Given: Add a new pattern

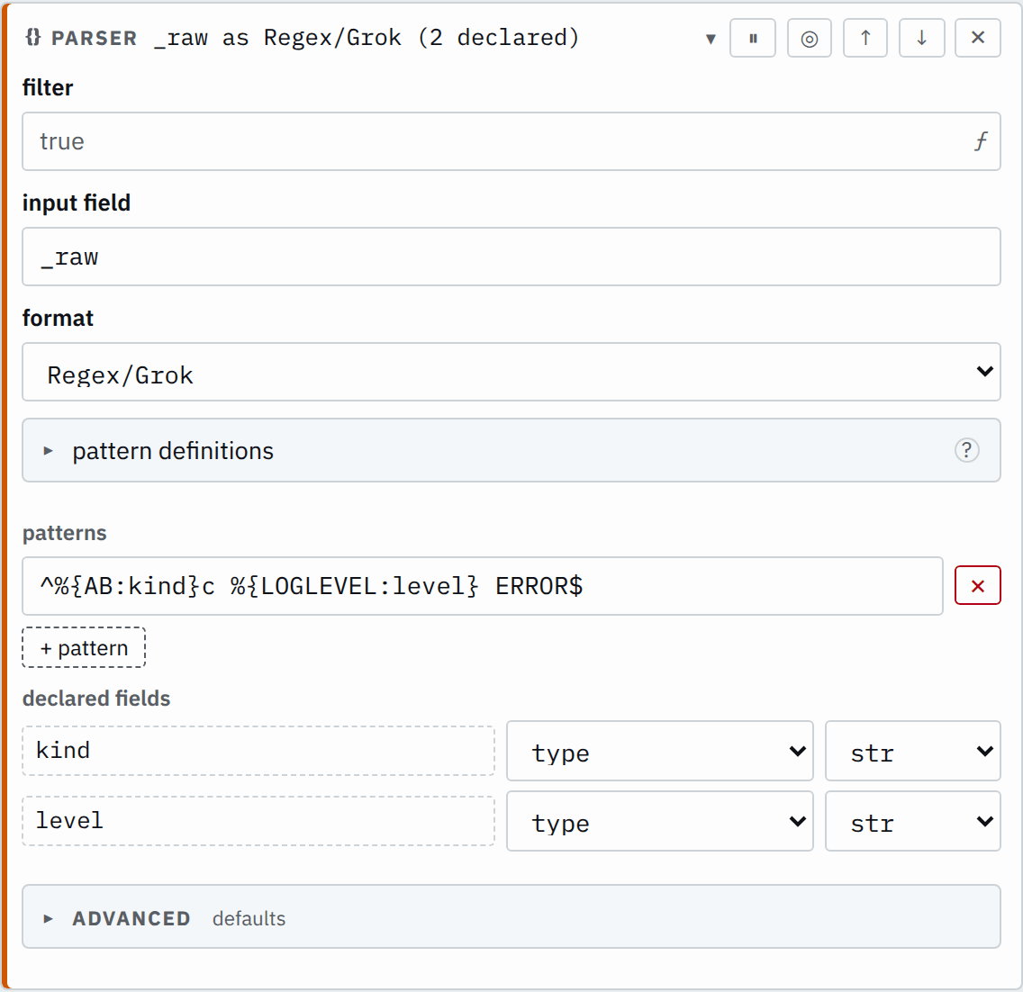Looking at the screenshot, I should click(84, 647).
